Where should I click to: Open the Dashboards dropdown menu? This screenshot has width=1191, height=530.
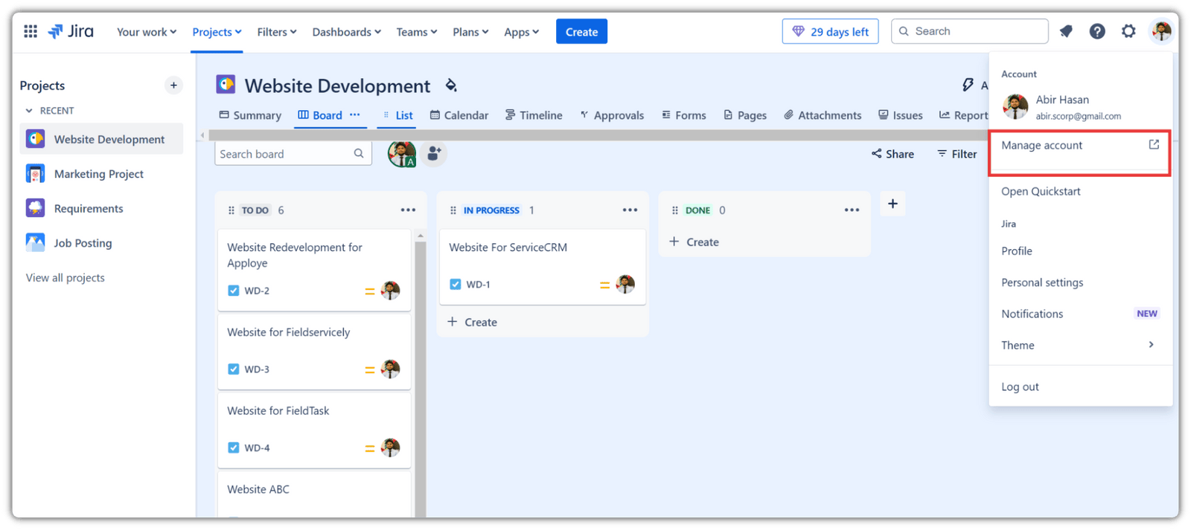click(346, 32)
